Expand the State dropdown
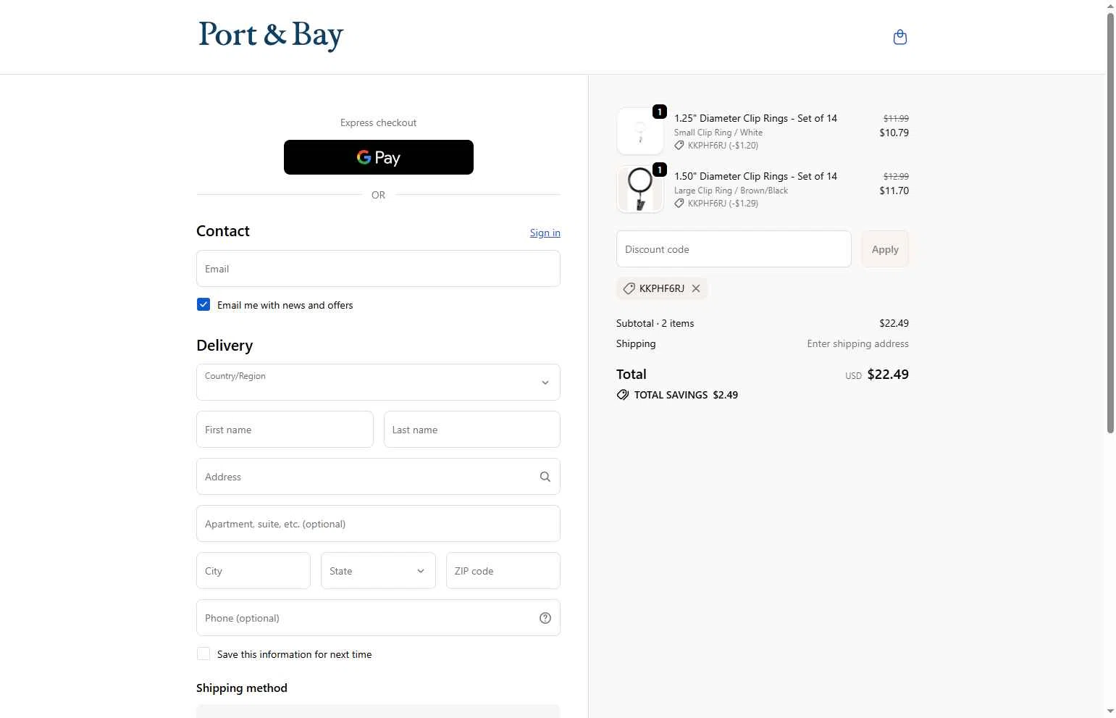This screenshot has width=1116, height=718. pos(378,571)
